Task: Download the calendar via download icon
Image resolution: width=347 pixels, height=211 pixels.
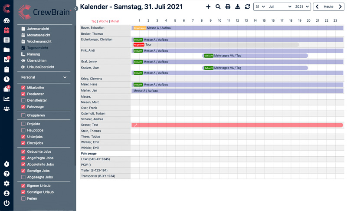Action: (x=238, y=7)
